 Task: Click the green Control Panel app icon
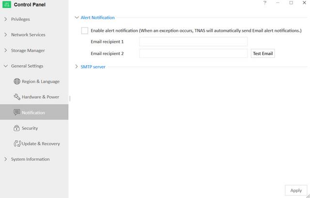pyautogui.click(x=6, y=4)
